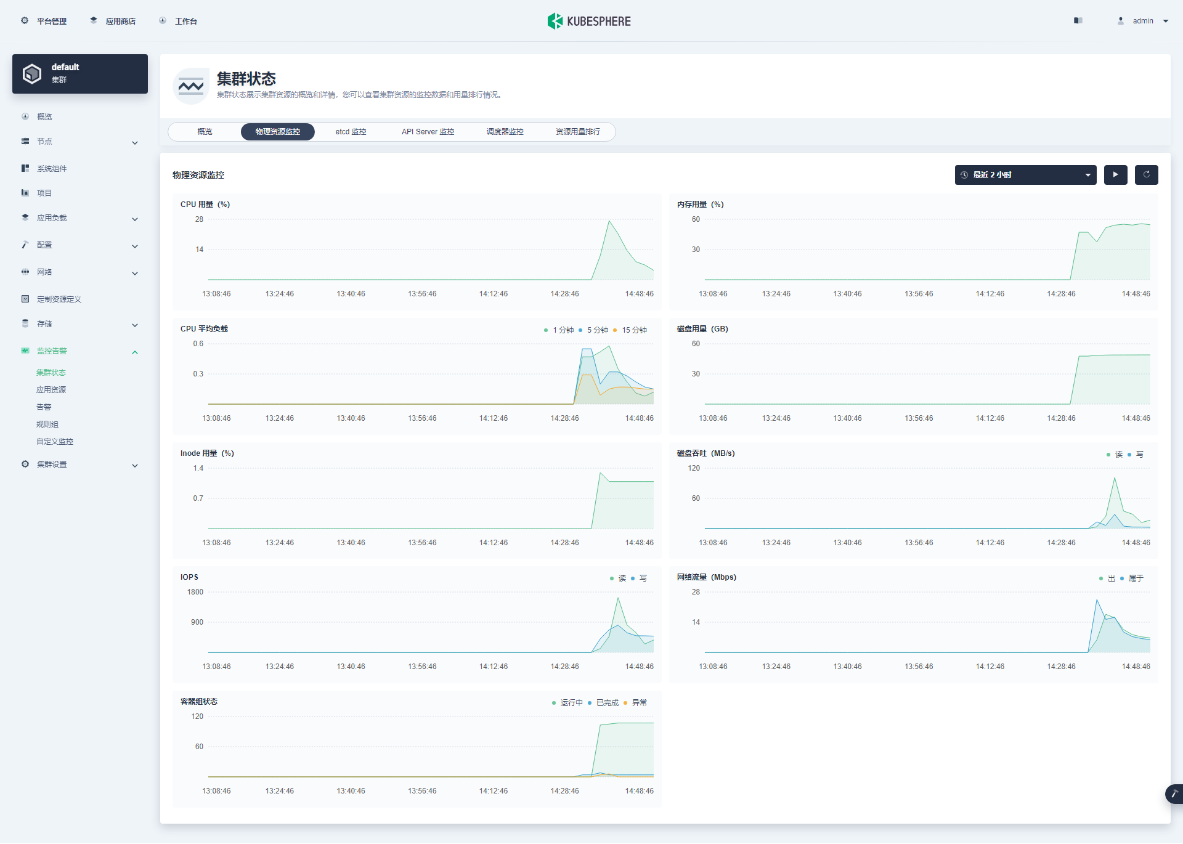Select 告警 under 监控告警
This screenshot has height=844, width=1183.
pyautogui.click(x=44, y=407)
